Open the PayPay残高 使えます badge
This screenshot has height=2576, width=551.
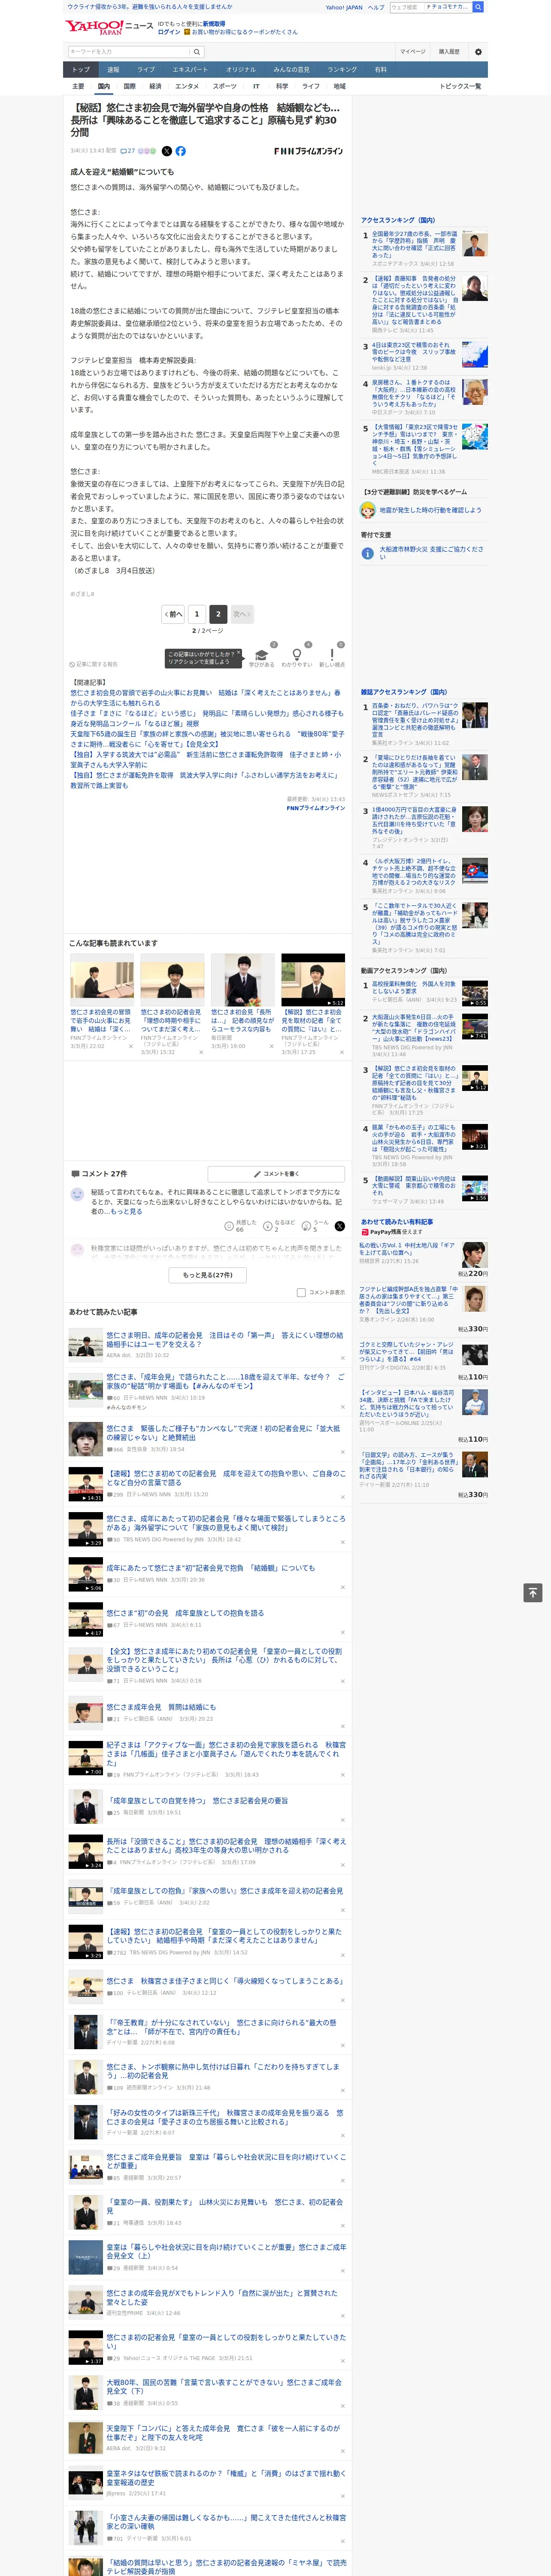tap(392, 1232)
